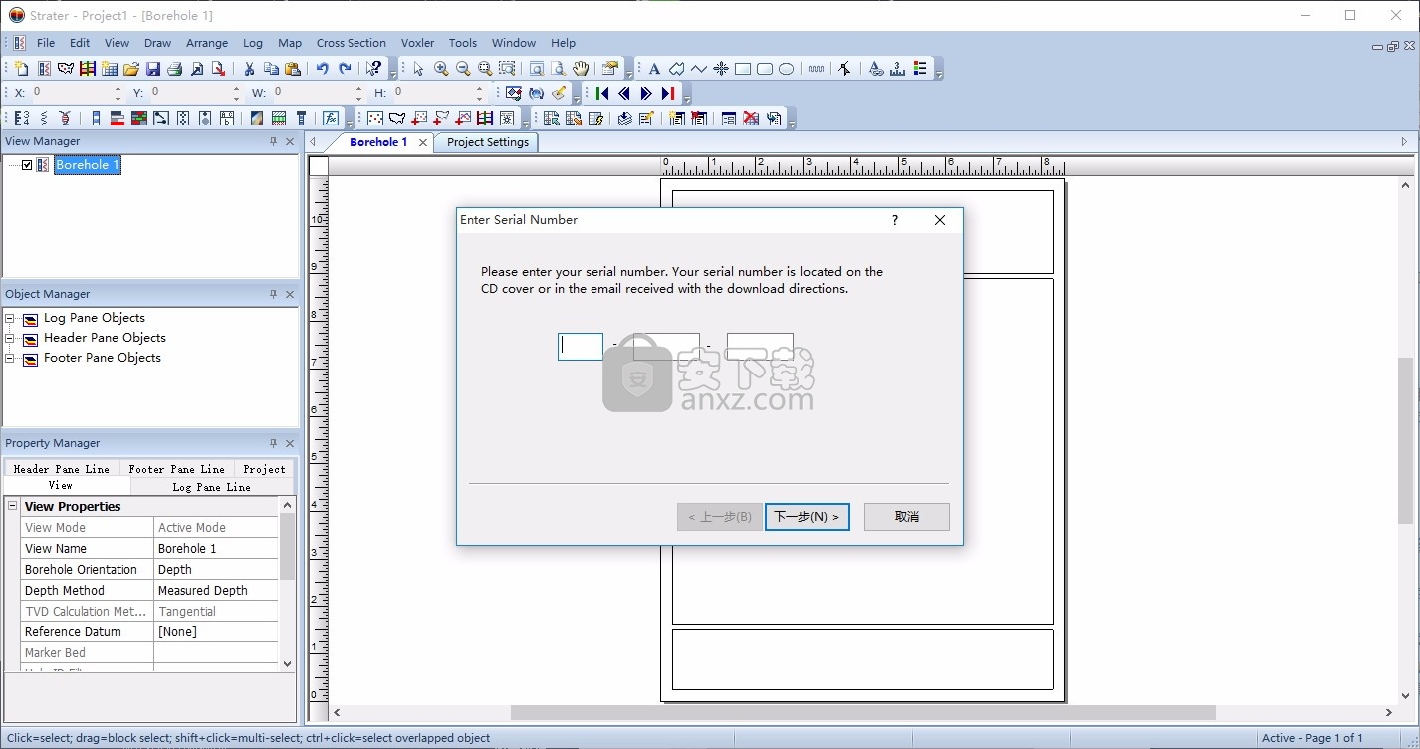Viewport: 1420px width, 749px height.
Task: Click the Print icon
Action: click(x=175, y=69)
